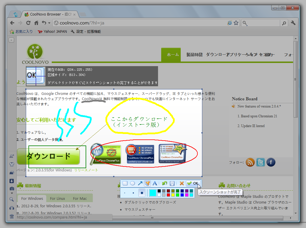Click the camera screenshot icon in sidebar
The width and height of the screenshot is (306, 228).
tap(12, 189)
